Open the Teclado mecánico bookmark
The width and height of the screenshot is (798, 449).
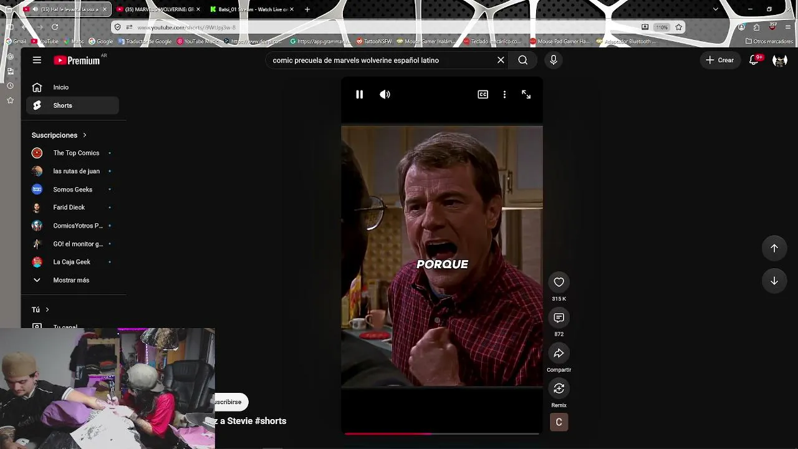click(492, 42)
